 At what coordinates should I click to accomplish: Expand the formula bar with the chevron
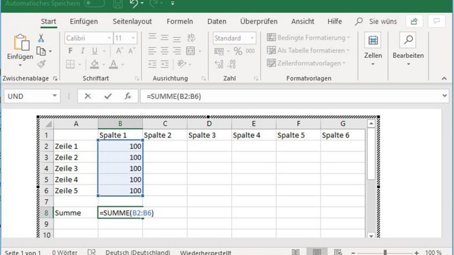444,96
